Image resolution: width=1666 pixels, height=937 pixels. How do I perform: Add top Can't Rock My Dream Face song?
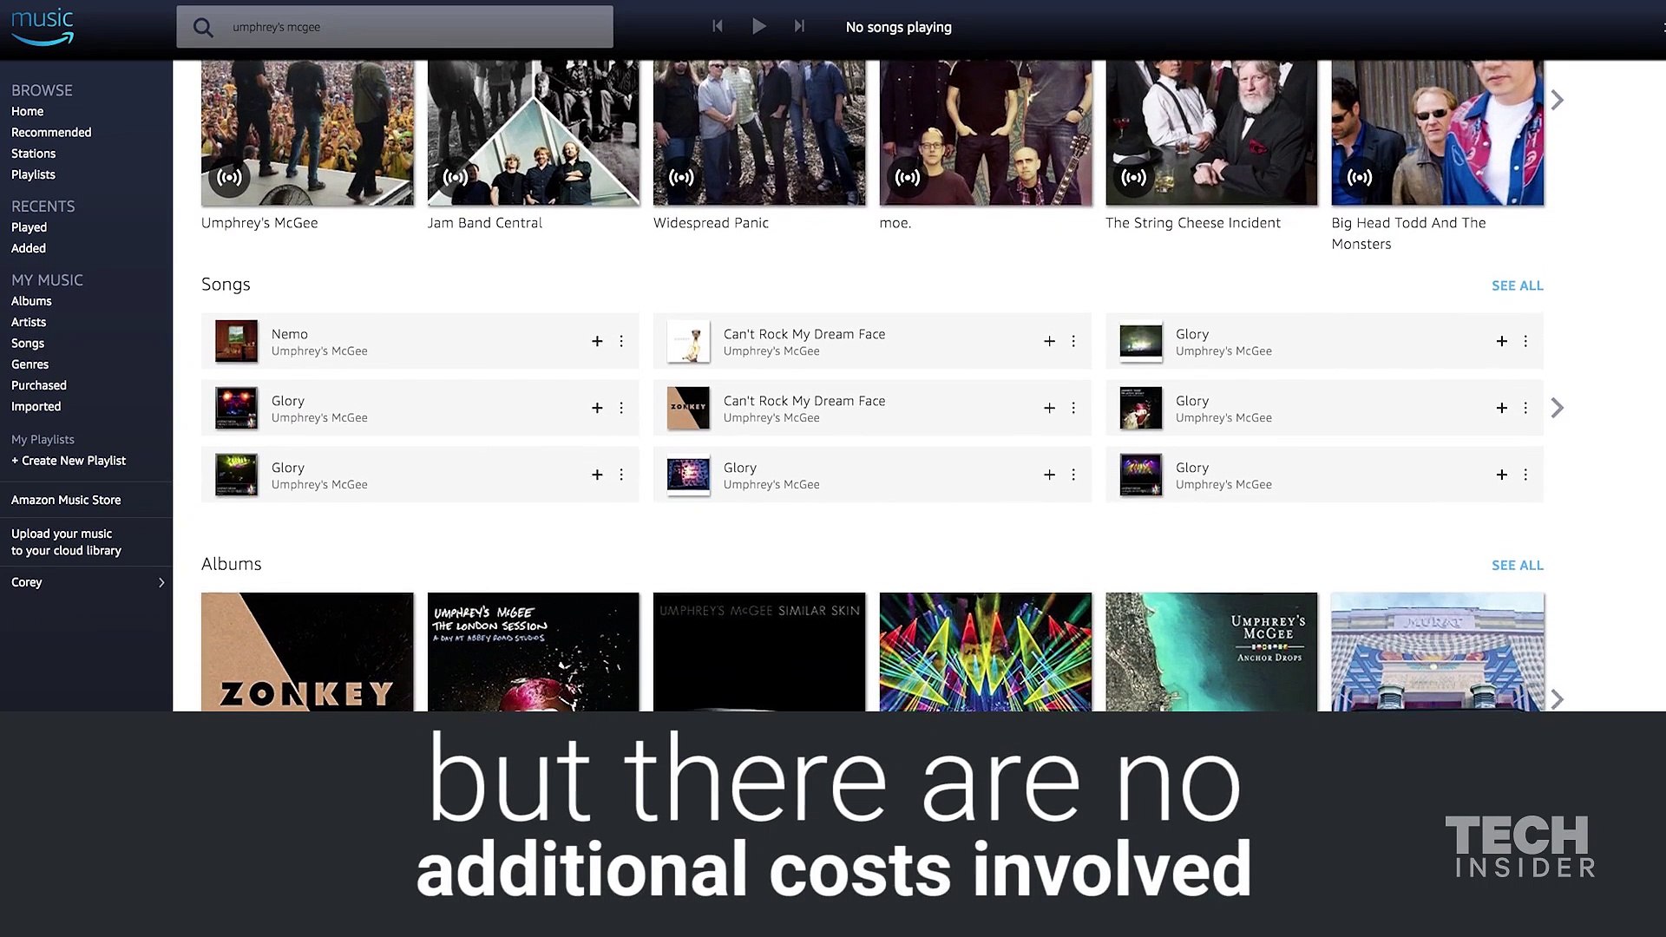click(1049, 342)
